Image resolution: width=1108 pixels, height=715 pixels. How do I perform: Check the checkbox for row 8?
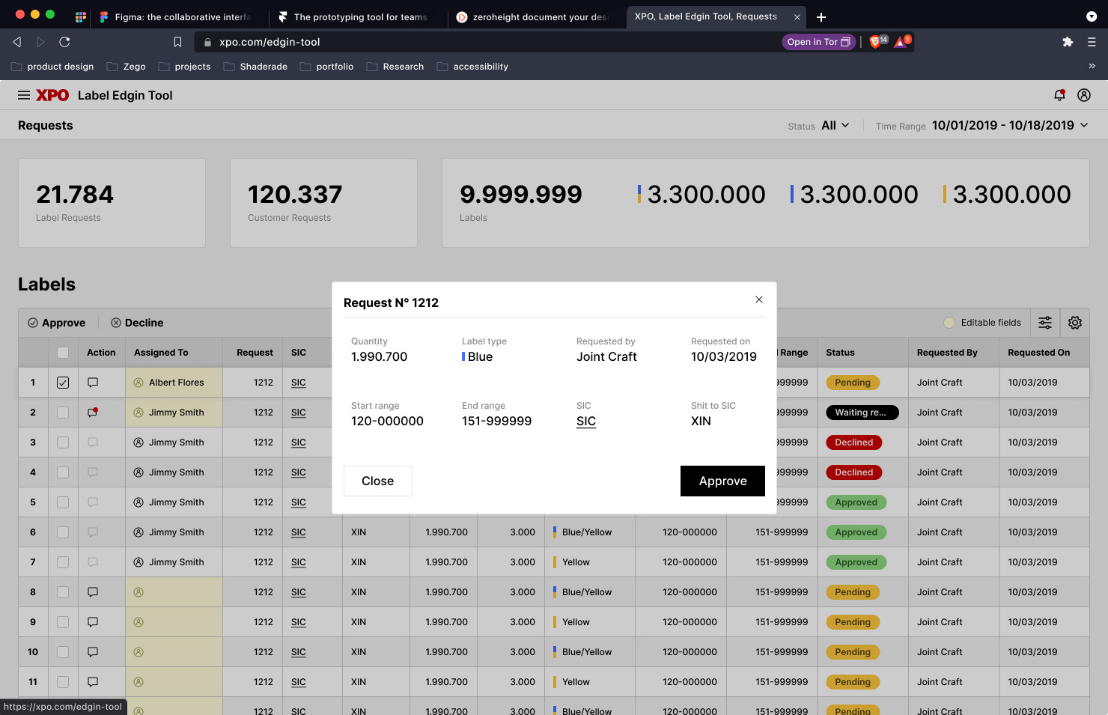coord(63,592)
